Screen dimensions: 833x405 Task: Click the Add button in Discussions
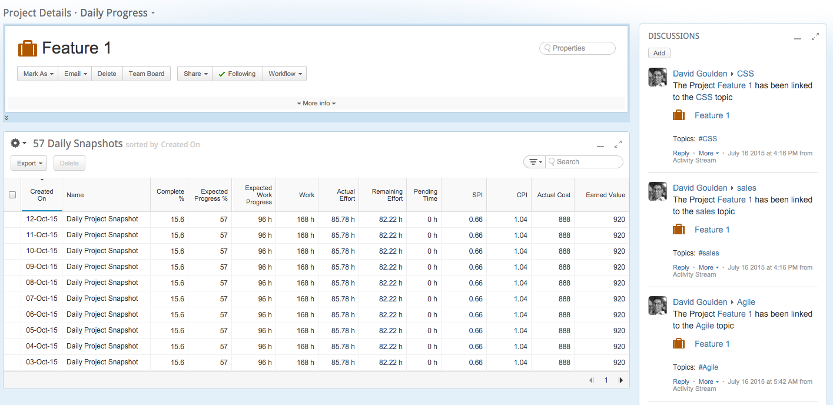tap(659, 52)
